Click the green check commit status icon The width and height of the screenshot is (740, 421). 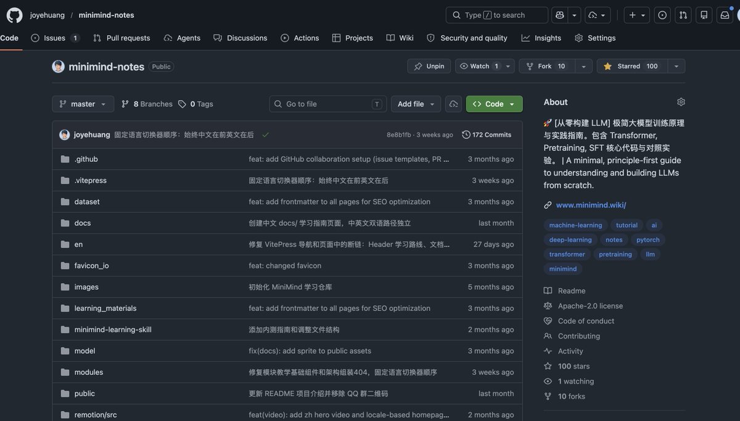click(266, 135)
